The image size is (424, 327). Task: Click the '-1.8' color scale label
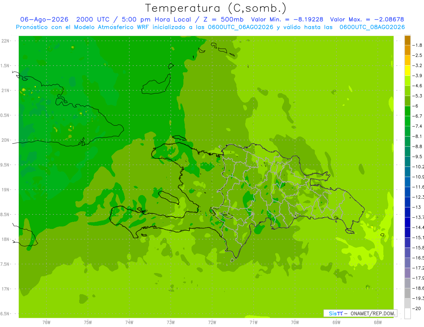coord(417,45)
